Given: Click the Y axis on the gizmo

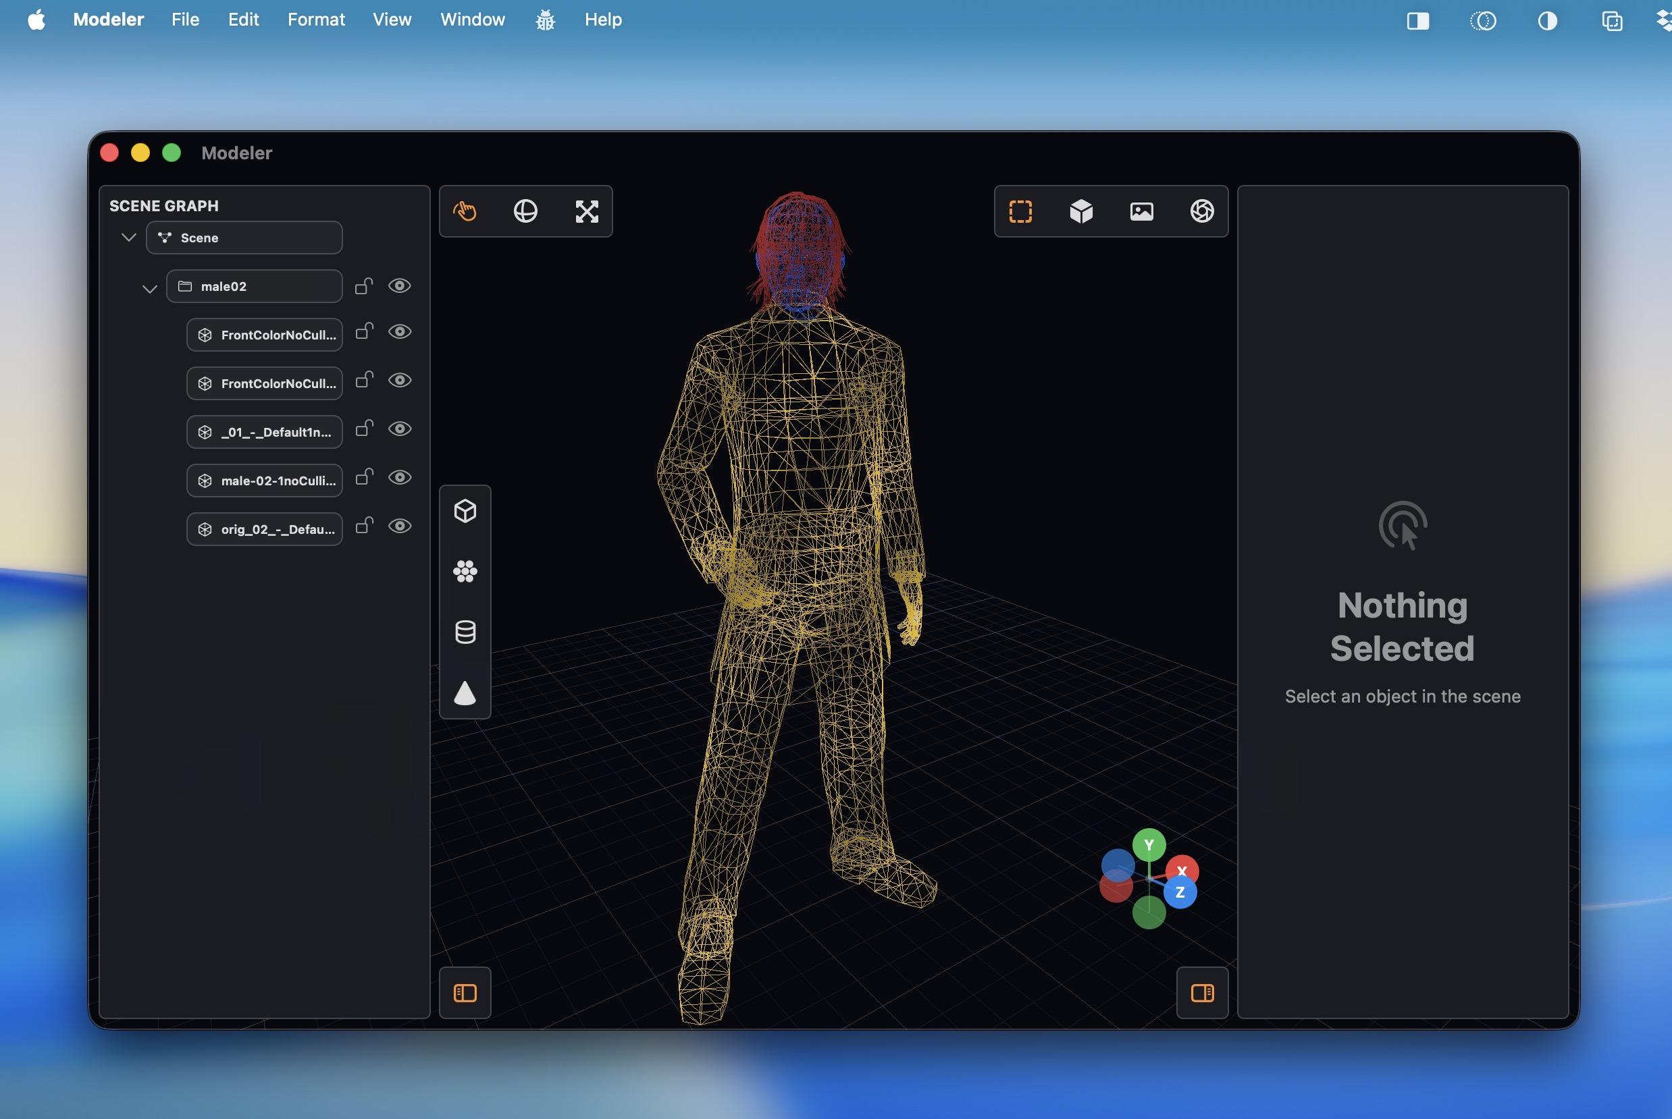Looking at the screenshot, I should (1149, 845).
